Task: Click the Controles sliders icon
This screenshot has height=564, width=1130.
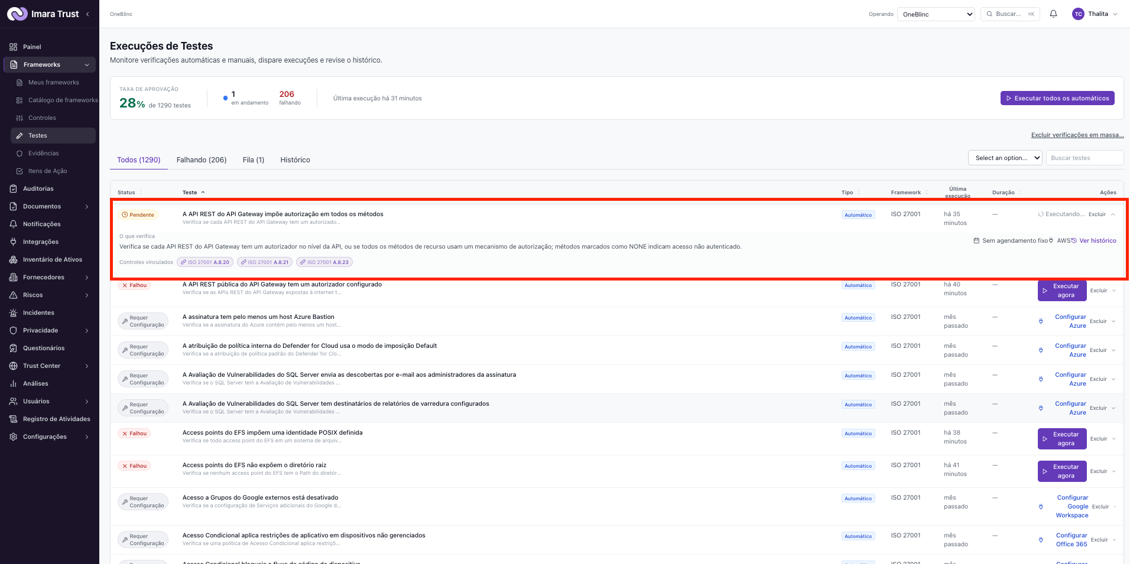Action: [20, 118]
